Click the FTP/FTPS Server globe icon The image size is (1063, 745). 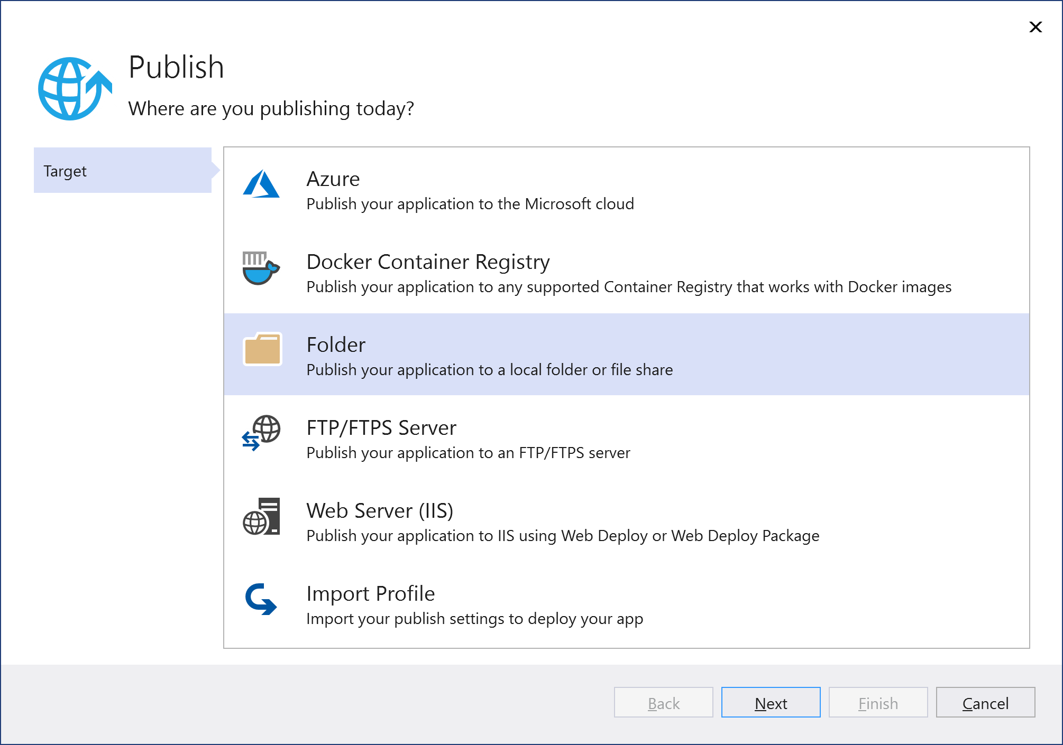[261, 433]
